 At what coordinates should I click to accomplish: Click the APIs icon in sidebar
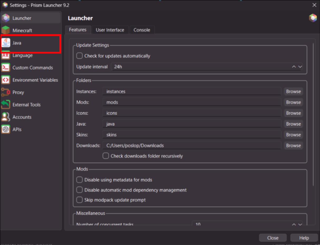pyautogui.click(x=6, y=129)
